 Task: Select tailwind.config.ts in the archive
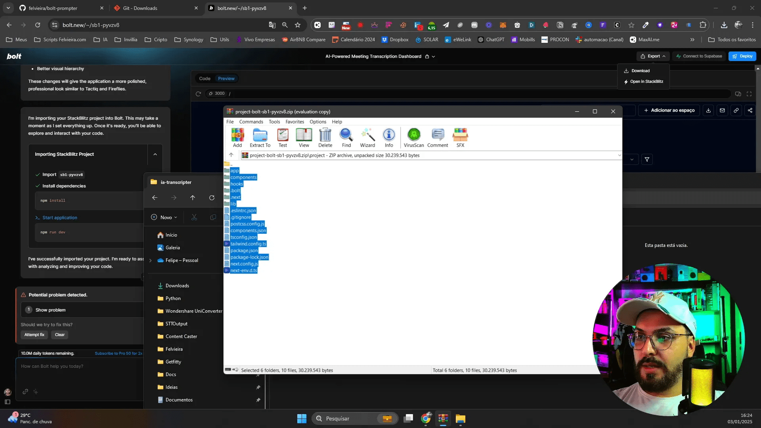248,244
